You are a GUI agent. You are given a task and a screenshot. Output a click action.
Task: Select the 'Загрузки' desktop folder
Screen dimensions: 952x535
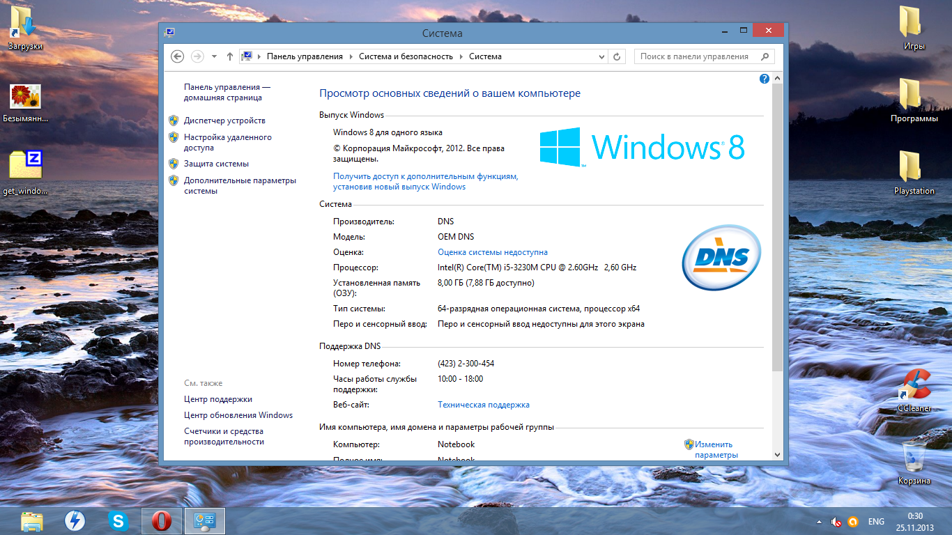click(25, 28)
